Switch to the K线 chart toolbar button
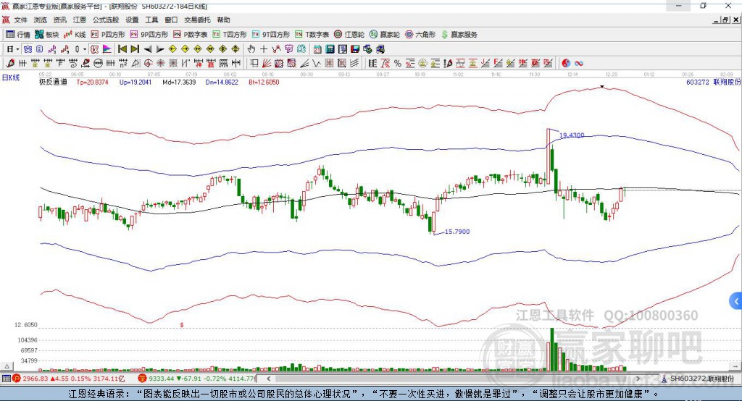 click(x=75, y=35)
